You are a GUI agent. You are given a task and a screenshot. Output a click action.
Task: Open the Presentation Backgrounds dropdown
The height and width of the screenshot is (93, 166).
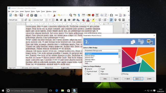(119, 51)
